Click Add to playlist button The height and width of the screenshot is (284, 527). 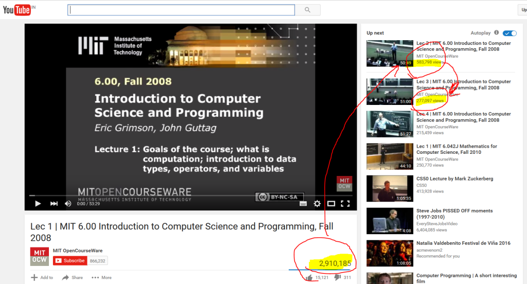coord(42,277)
